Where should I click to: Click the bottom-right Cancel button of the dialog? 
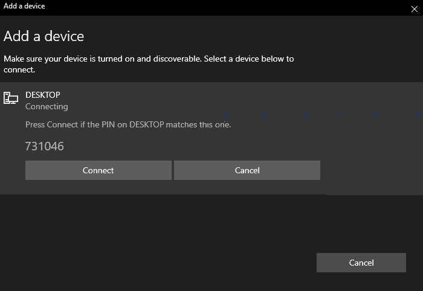tap(361, 263)
